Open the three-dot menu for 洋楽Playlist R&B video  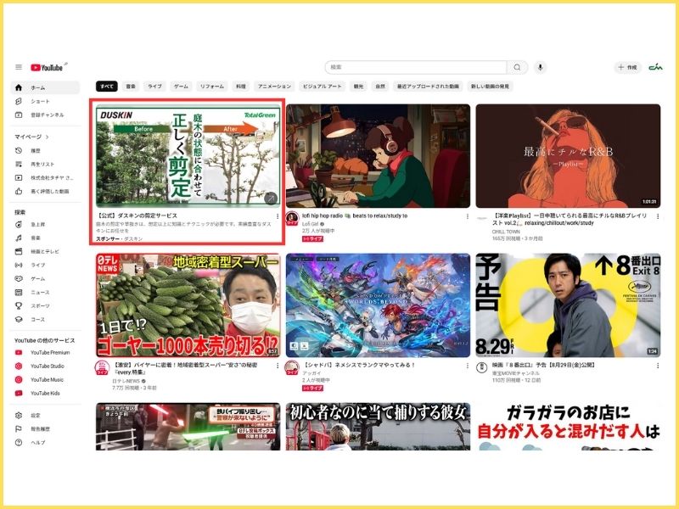pos(657,216)
